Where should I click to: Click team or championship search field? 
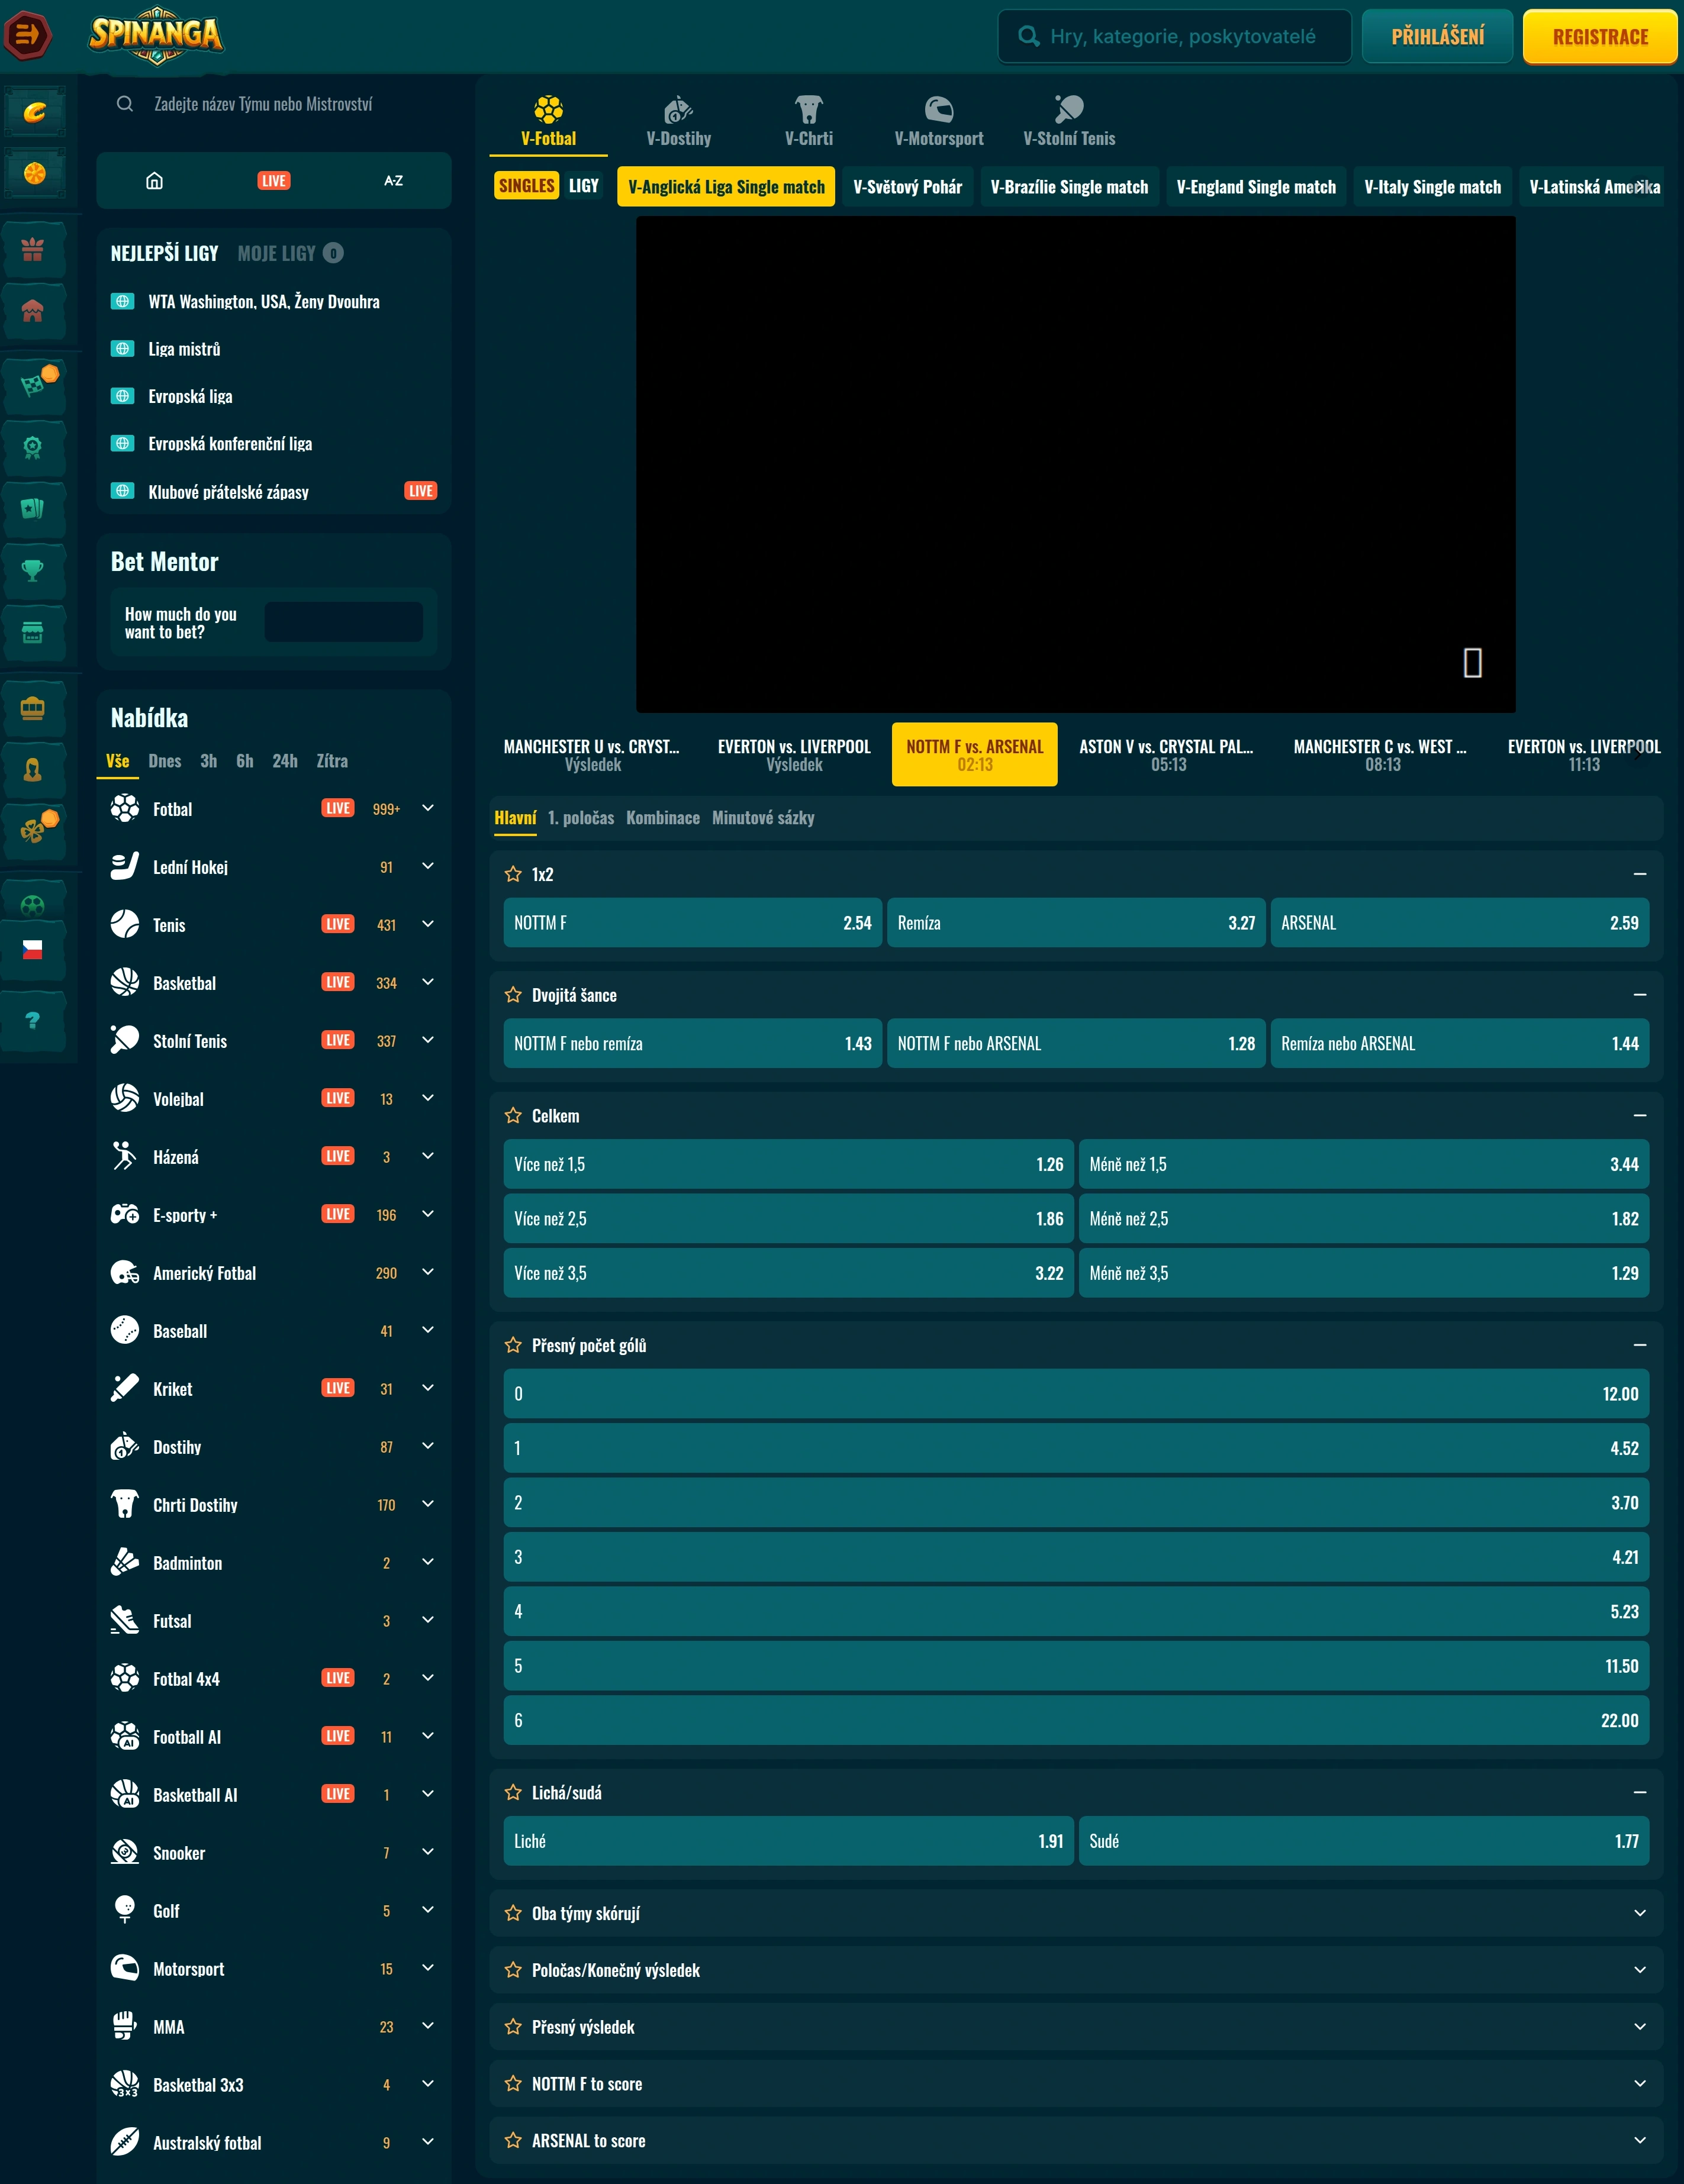click(273, 104)
